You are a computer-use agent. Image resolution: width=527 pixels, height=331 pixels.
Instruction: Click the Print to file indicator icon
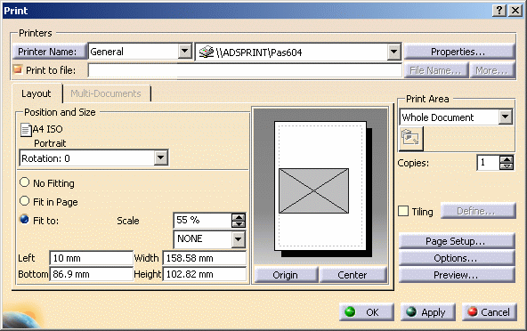pyautogui.click(x=17, y=69)
